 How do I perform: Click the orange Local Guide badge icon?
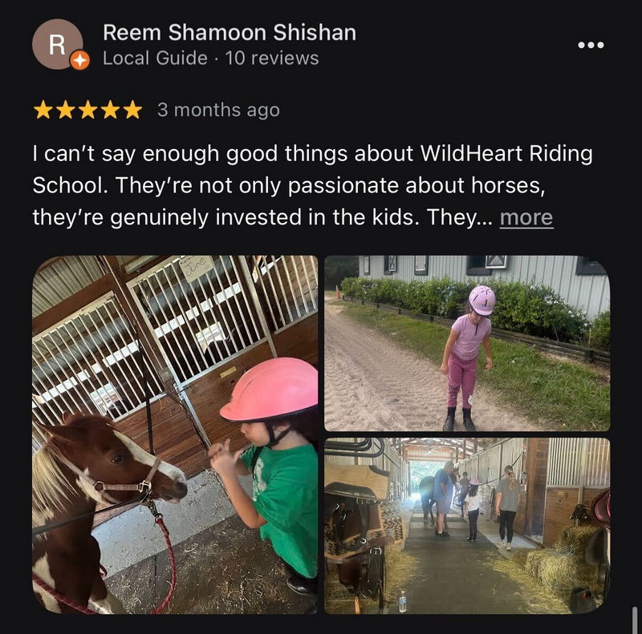click(x=79, y=61)
